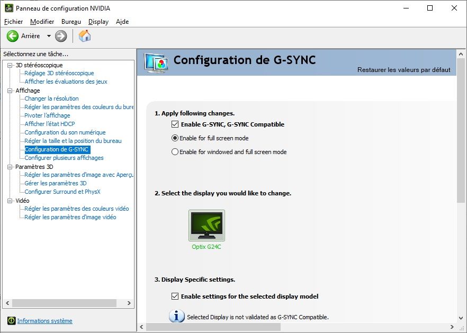The height and width of the screenshot is (333, 467).
Task: Select Enable for windowed and full screen mode
Action: [175, 151]
